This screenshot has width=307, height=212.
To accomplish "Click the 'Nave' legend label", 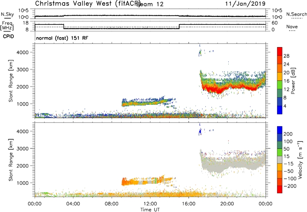I will point(292,26).
